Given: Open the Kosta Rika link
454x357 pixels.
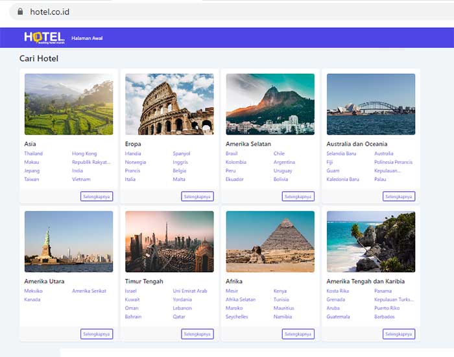Looking at the screenshot, I should click(x=338, y=291).
